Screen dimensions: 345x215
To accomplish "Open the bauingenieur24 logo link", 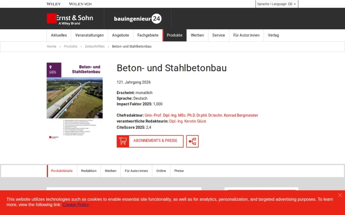I will pos(138,19).
